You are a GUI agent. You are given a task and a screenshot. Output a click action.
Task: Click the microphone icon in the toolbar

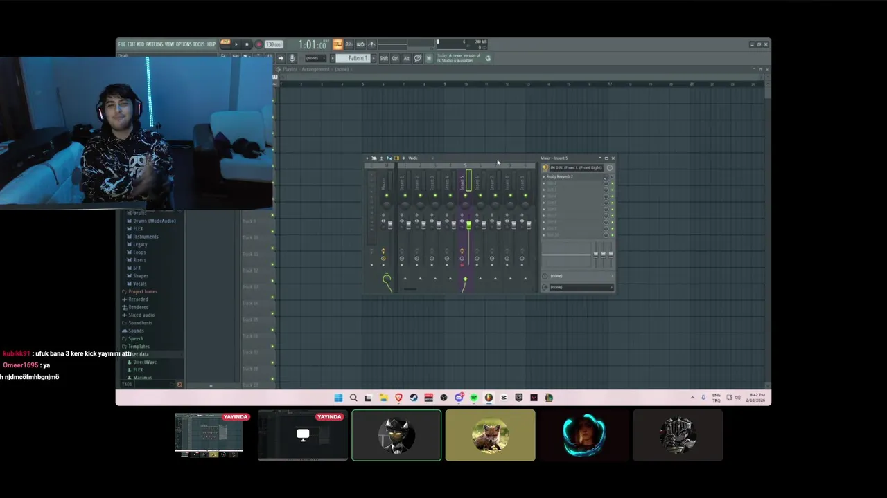pyautogui.click(x=292, y=58)
